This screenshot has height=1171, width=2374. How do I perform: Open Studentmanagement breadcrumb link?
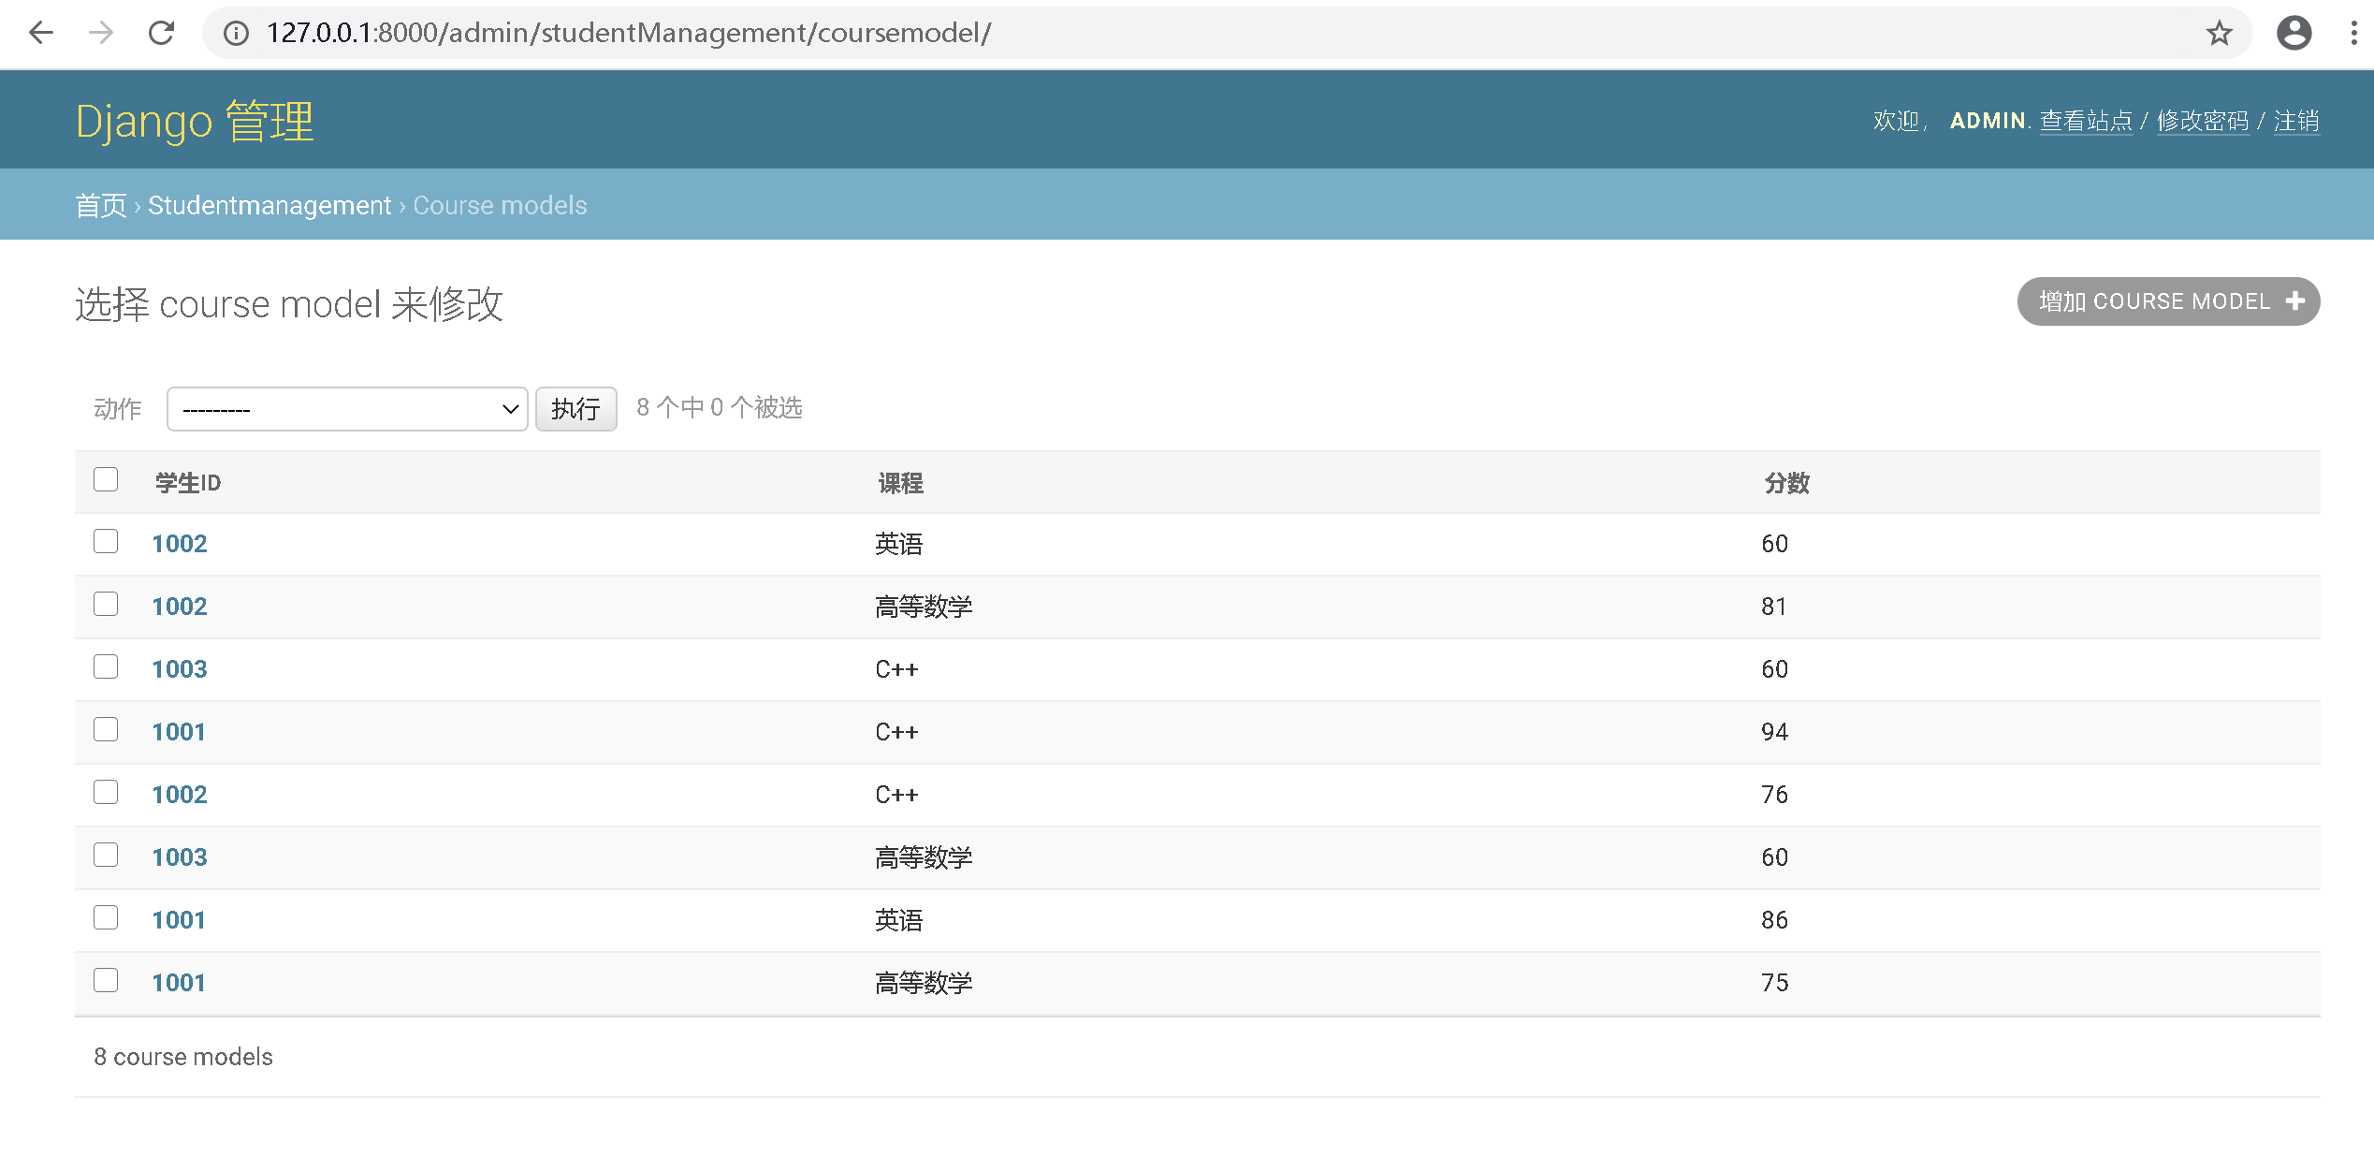tap(269, 205)
